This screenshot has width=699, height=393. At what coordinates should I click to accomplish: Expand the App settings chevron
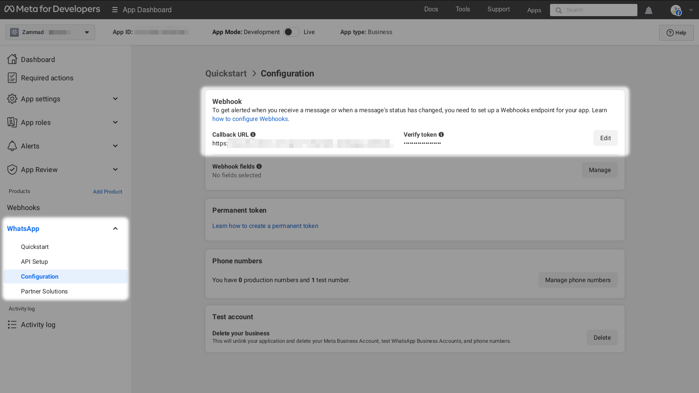115,99
